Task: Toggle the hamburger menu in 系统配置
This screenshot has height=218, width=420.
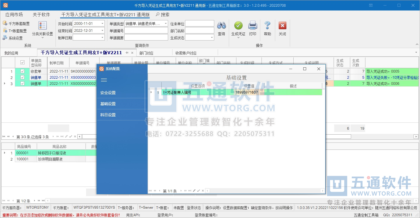Action: point(104,80)
